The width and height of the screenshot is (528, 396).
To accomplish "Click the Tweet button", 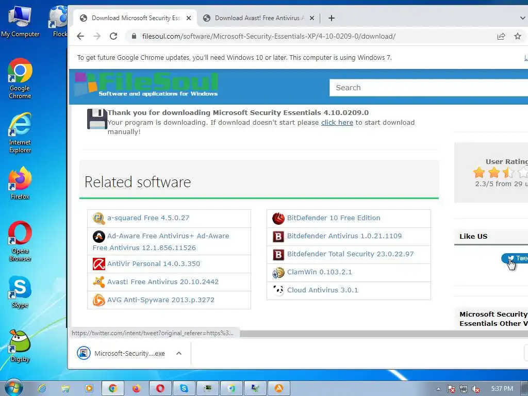I will point(515,258).
